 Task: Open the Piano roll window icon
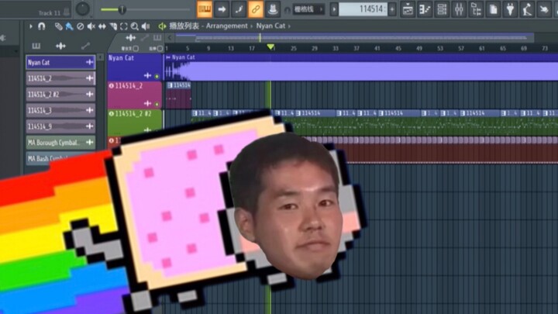(x=425, y=9)
